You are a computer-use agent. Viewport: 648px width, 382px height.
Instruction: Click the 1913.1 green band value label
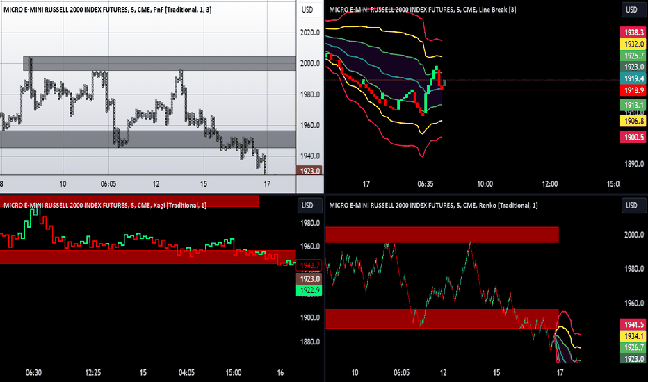pyautogui.click(x=633, y=105)
